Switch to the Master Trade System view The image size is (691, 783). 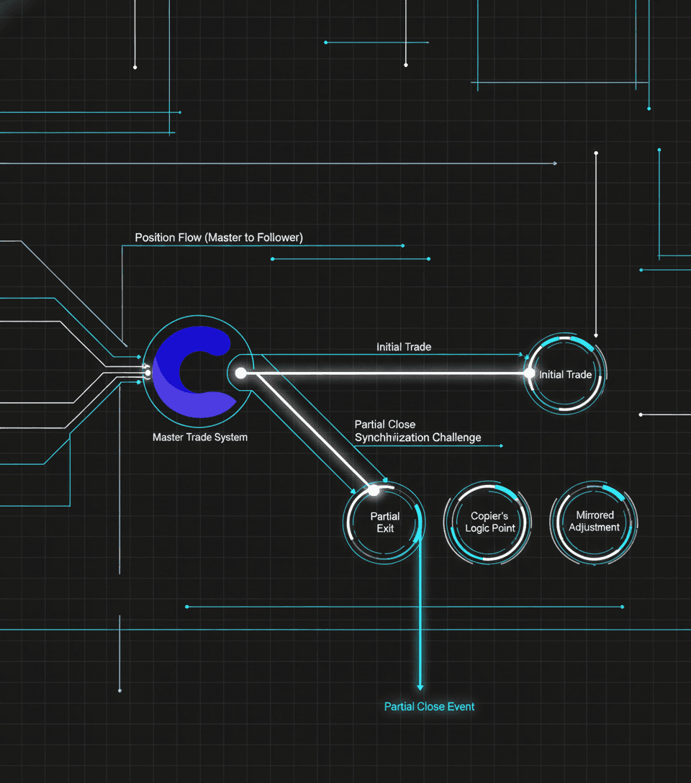(199, 437)
